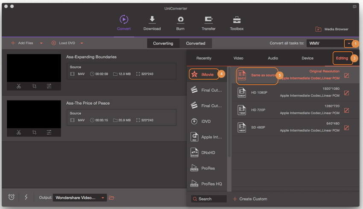Click the Asa-Expanding Boundaries video thumbnail
Viewport: 363px width, 209px height.
pyautogui.click(x=34, y=68)
